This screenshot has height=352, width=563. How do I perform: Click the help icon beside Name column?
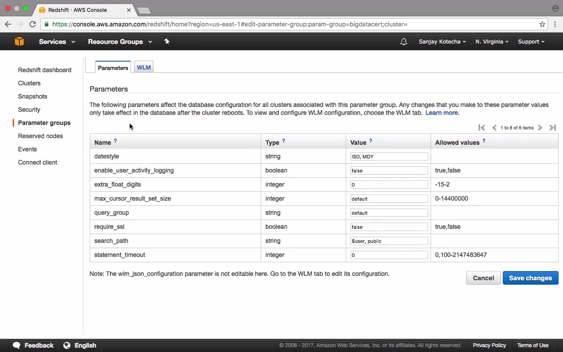pos(115,141)
